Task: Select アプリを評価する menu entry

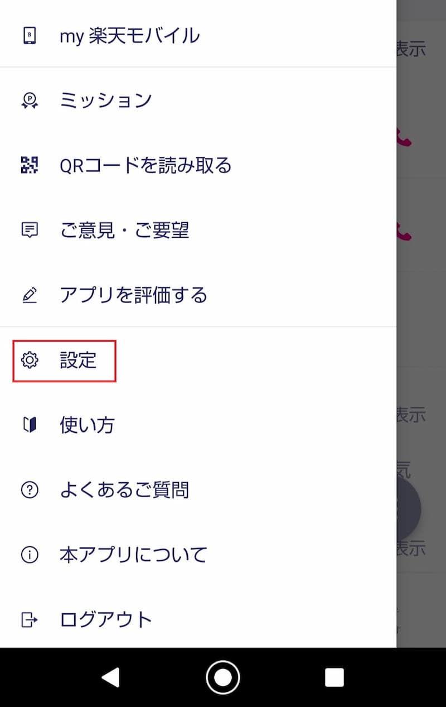Action: (133, 295)
